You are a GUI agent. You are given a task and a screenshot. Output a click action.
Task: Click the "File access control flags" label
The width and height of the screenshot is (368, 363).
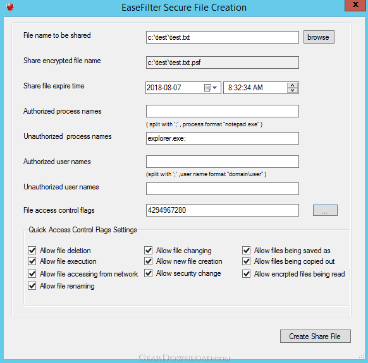59,210
